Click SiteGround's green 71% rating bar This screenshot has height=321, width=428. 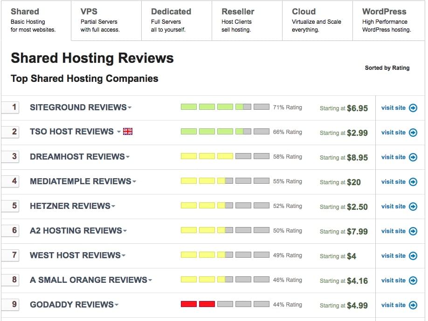click(225, 107)
